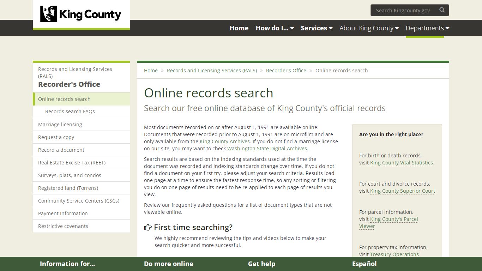Viewport: 482px width, 271px height.
Task: Open Registered land (Torrens) page
Action: tap(81, 188)
